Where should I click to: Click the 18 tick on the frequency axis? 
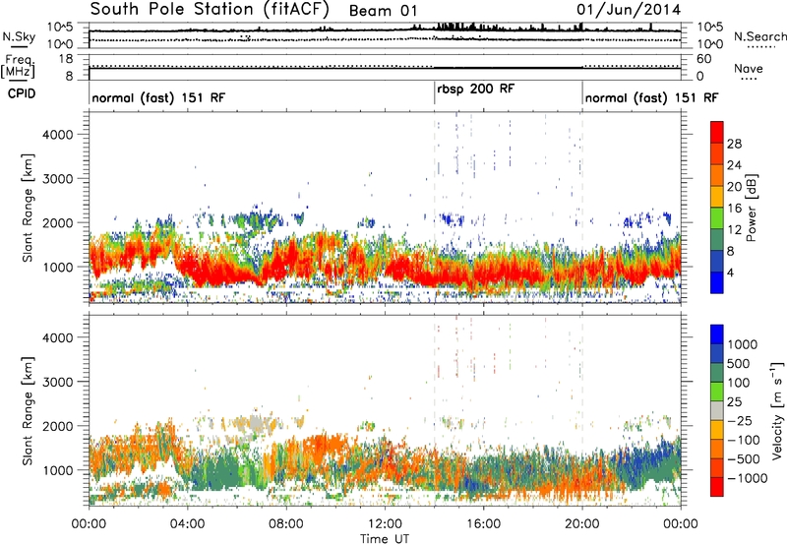(x=66, y=59)
